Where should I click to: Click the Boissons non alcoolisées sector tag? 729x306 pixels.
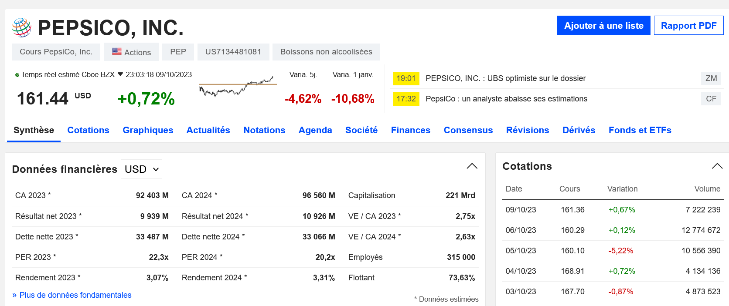[x=326, y=52]
